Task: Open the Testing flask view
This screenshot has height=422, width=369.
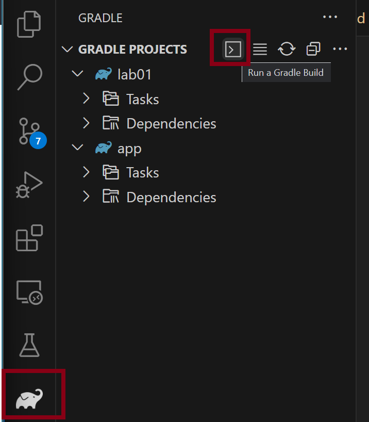Action: [29, 345]
